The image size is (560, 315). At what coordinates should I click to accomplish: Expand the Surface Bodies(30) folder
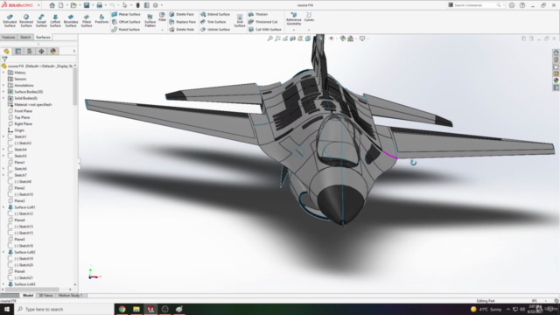click(x=3, y=92)
